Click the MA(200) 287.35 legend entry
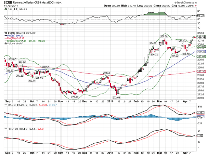The image size is (208, 155). (16, 38)
